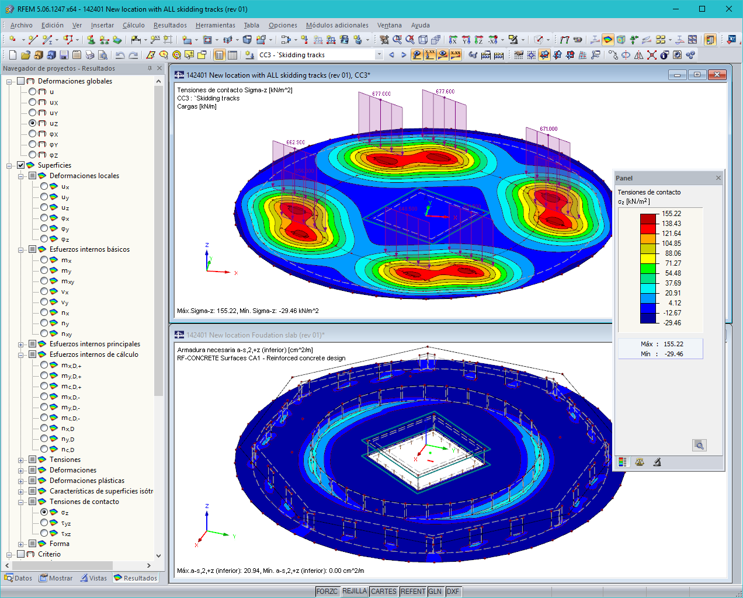
Task: Enable colored results display on surfaces
Action: tap(609, 40)
